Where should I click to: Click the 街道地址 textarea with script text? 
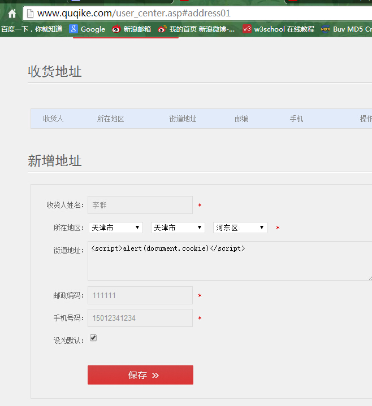[x=230, y=261]
